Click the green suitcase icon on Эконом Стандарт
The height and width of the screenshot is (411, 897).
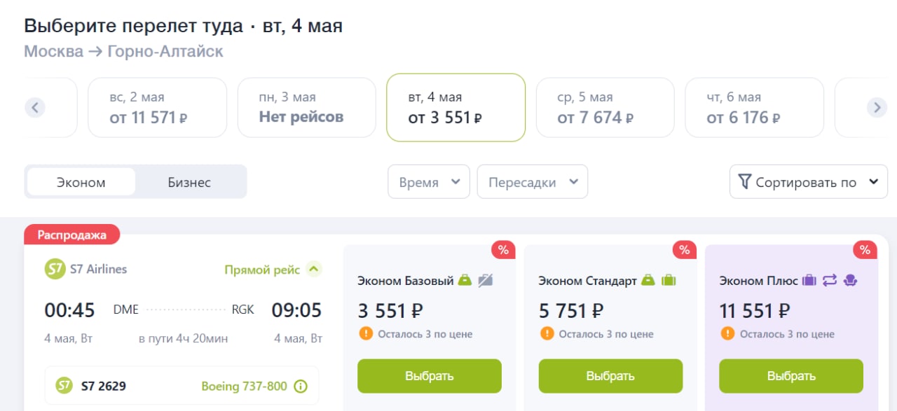[668, 280]
